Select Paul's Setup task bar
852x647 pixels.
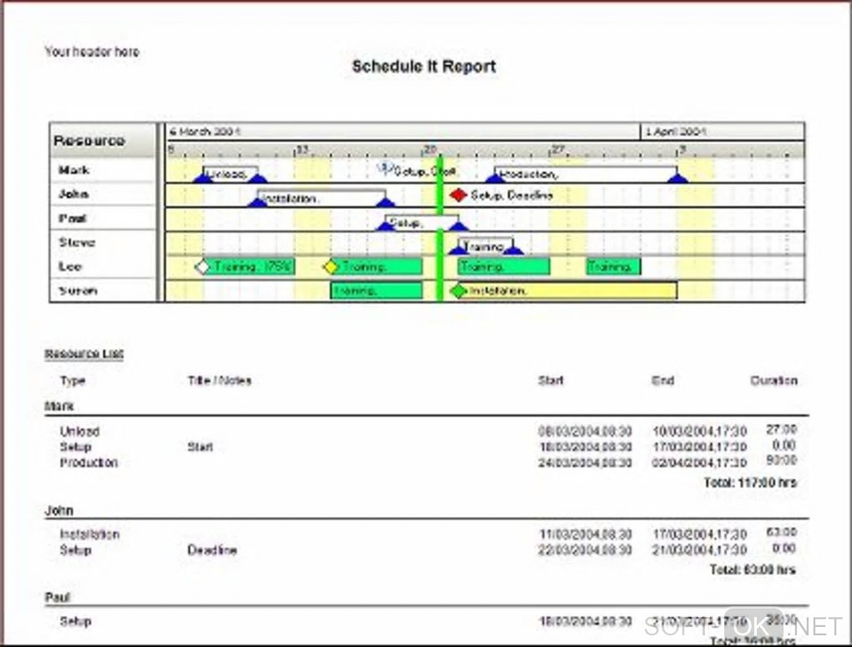coord(422,223)
